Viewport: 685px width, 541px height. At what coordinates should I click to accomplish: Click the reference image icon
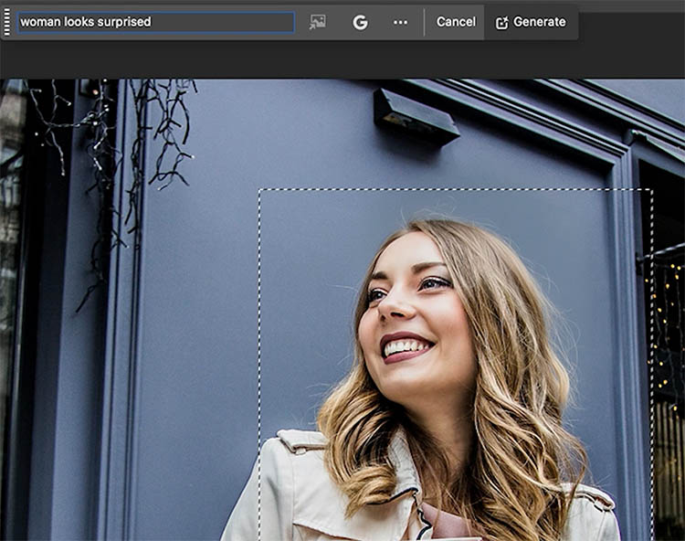317,22
